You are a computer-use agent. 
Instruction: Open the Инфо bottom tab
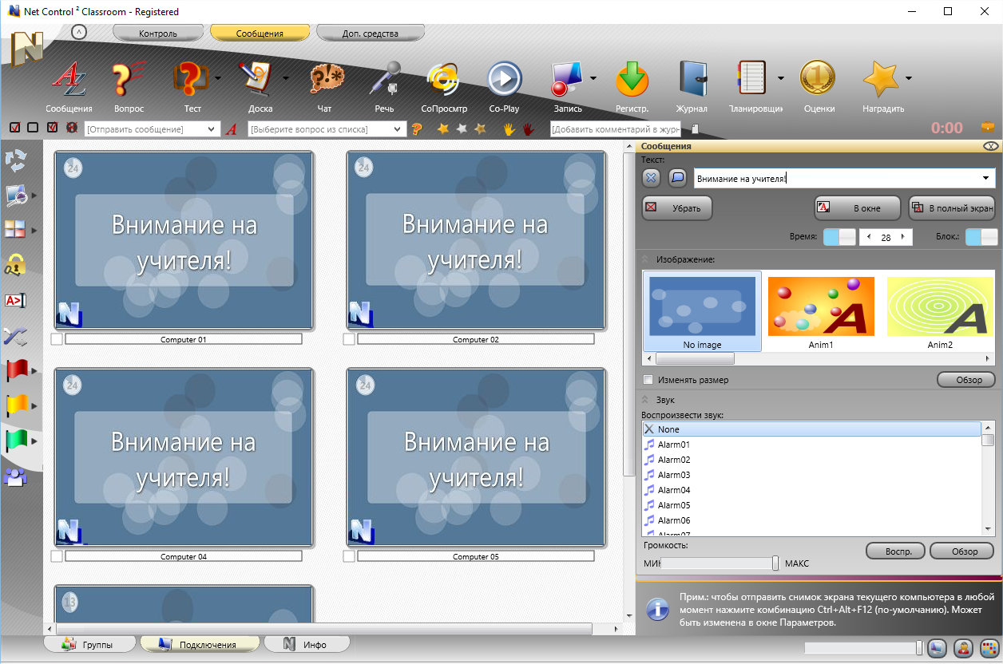pyautogui.click(x=306, y=644)
